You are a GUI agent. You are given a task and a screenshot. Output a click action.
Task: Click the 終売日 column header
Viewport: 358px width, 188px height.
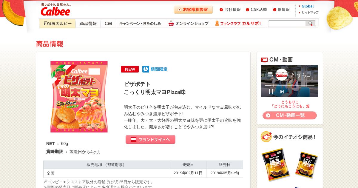point(225,165)
